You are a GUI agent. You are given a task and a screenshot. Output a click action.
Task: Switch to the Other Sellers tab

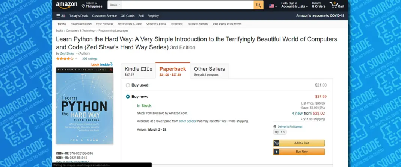click(x=209, y=71)
